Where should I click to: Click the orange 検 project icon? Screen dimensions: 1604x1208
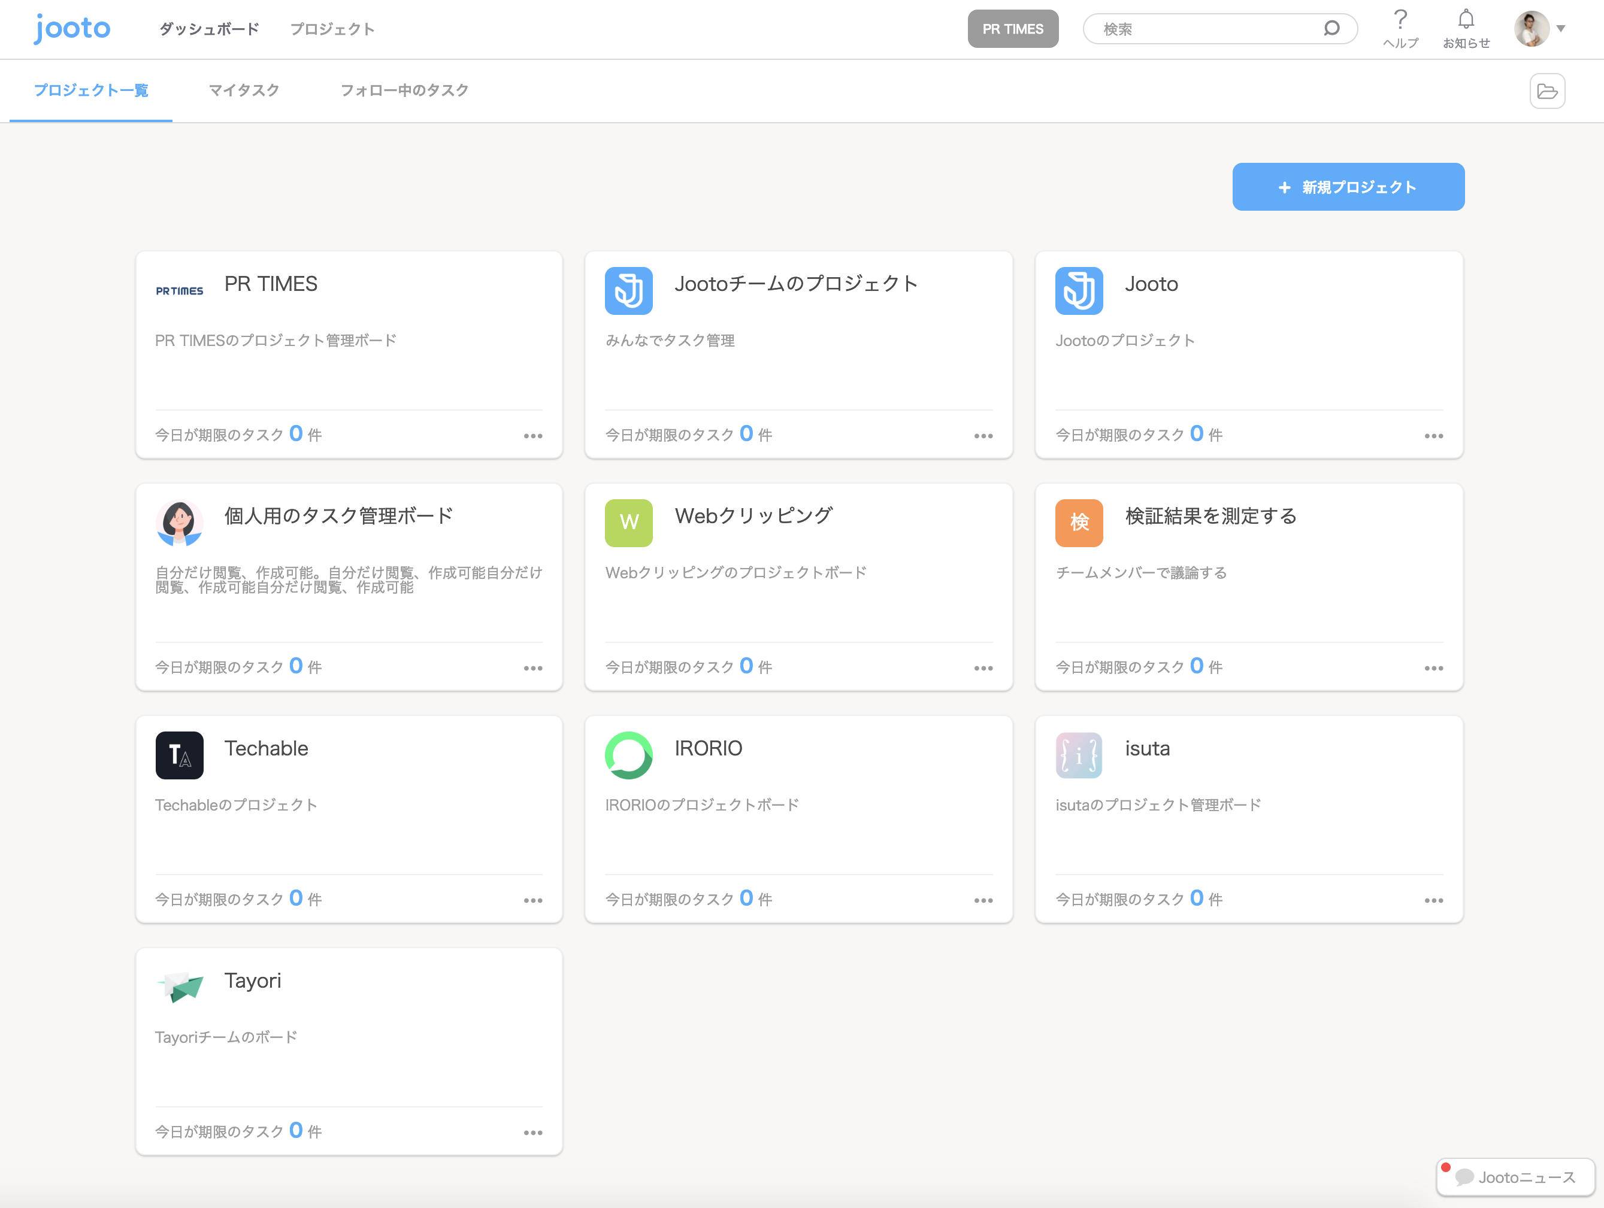pyautogui.click(x=1079, y=523)
